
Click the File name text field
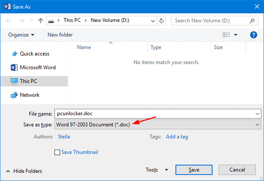coord(154,114)
